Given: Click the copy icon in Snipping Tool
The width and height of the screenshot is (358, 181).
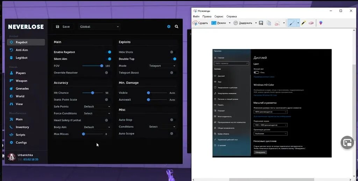Looking at the screenshot, I should point(269,23).
